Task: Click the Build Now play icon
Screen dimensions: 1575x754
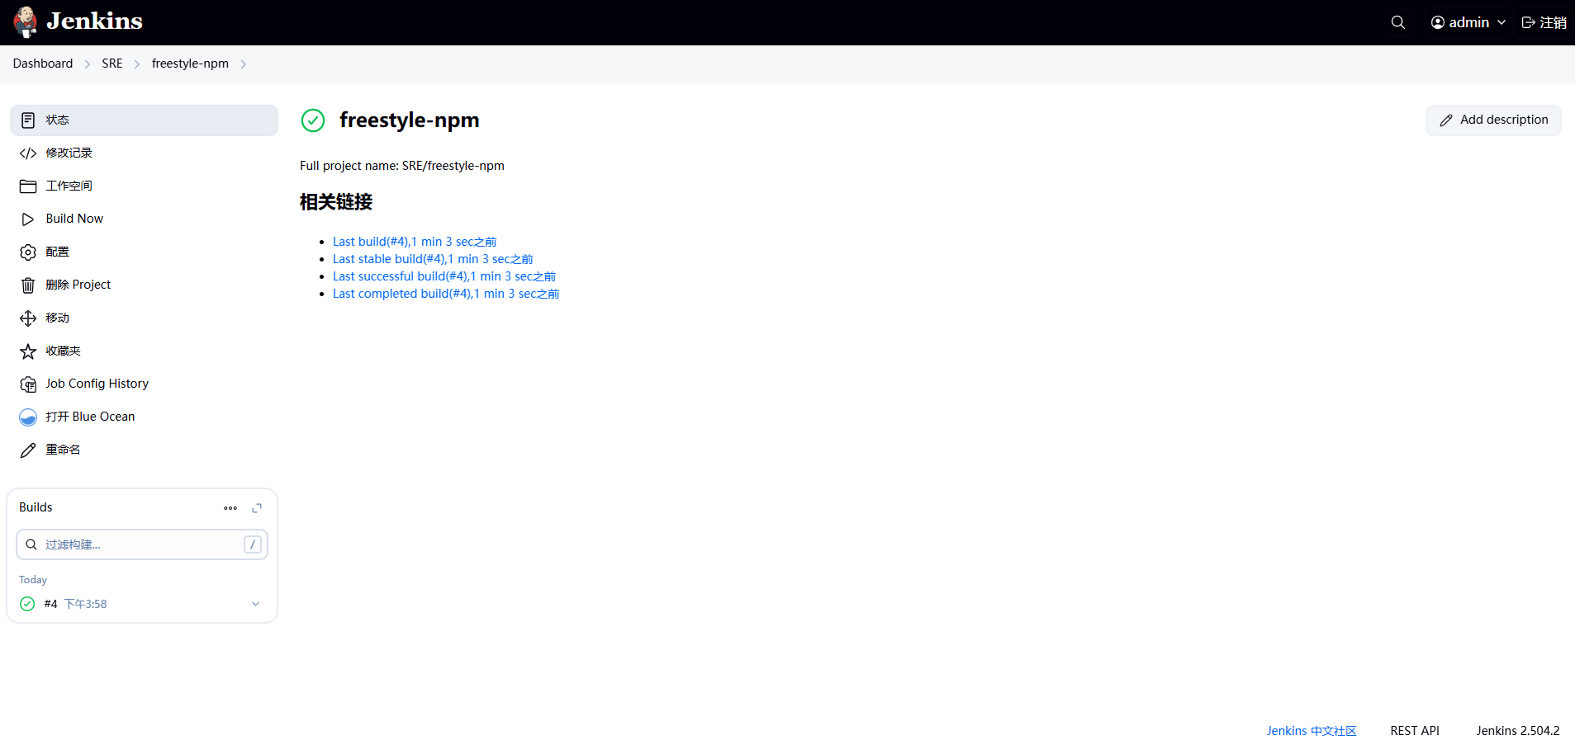Action: (28, 219)
